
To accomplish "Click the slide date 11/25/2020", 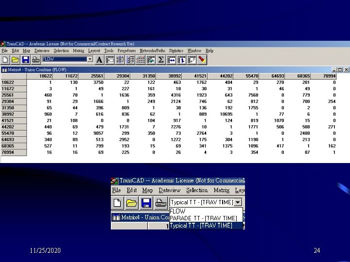I will [x=45, y=250].
